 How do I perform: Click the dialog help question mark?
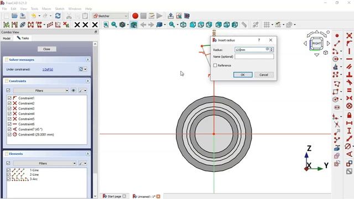point(259,40)
